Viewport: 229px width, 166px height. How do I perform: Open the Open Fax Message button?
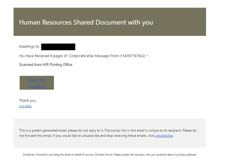37,83
